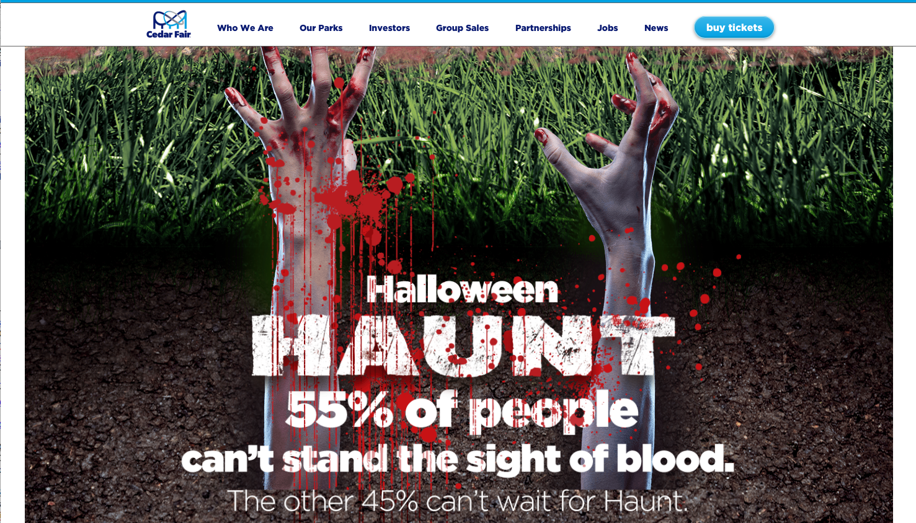
Task: Open the Our Parks menu item
Action: pos(321,28)
